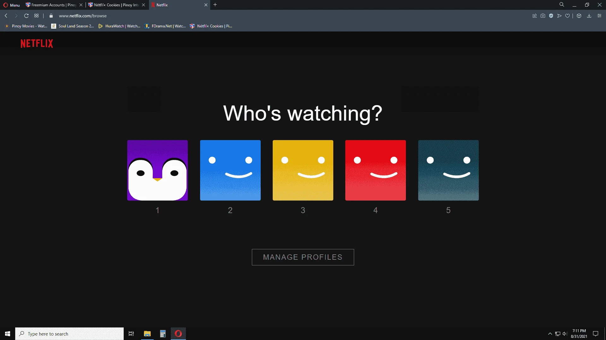Open Windows Task View

click(x=131, y=334)
